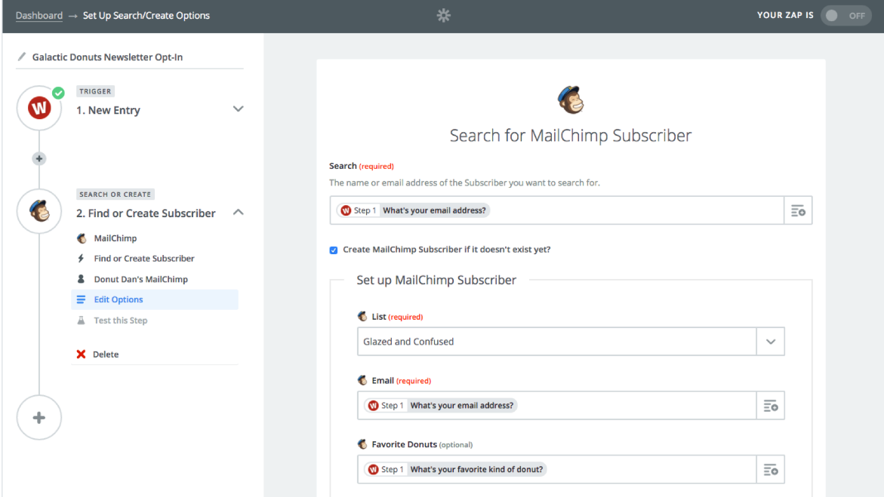884x497 pixels.
Task: Click the insert-fields icon beside the Email field
Action: coord(770,405)
